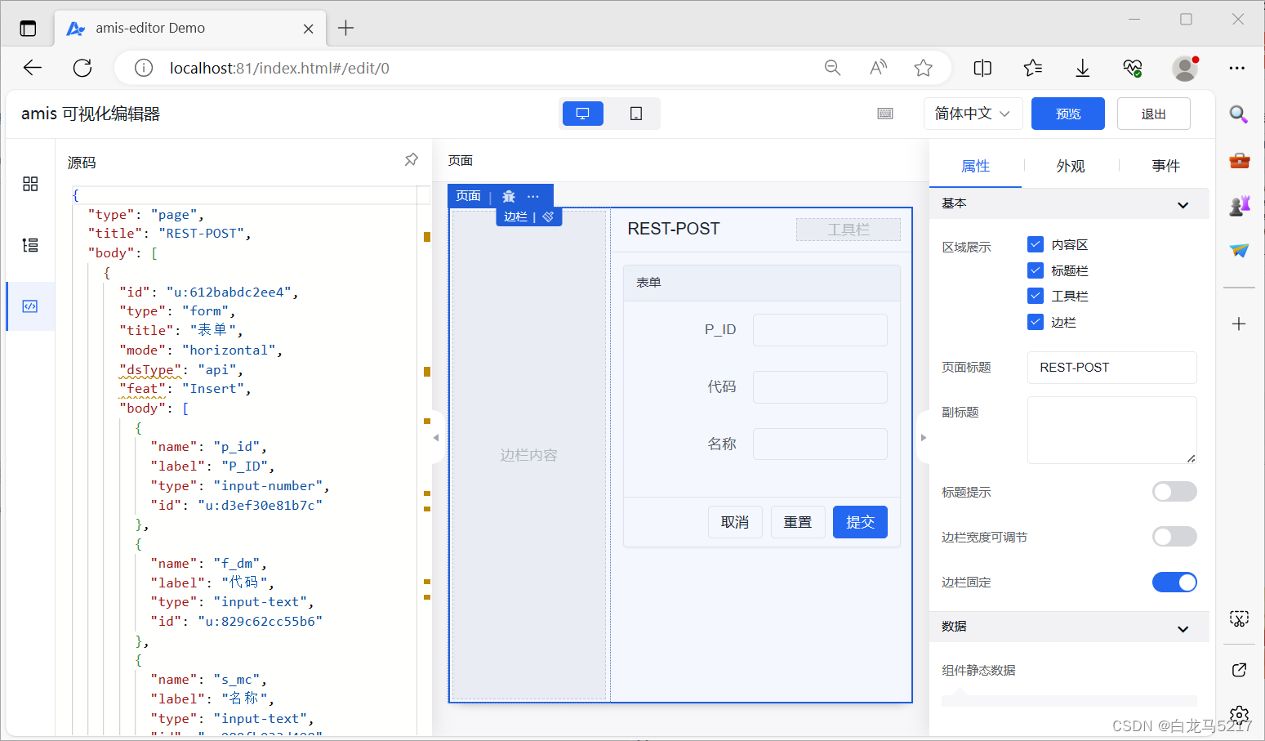View site information icon in address bar

coord(144,68)
